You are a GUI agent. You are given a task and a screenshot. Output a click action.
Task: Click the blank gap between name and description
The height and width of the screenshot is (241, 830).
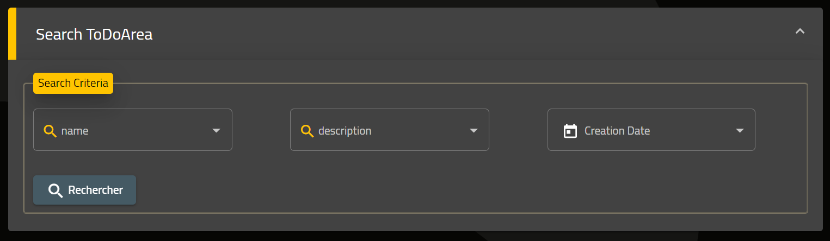click(x=261, y=130)
